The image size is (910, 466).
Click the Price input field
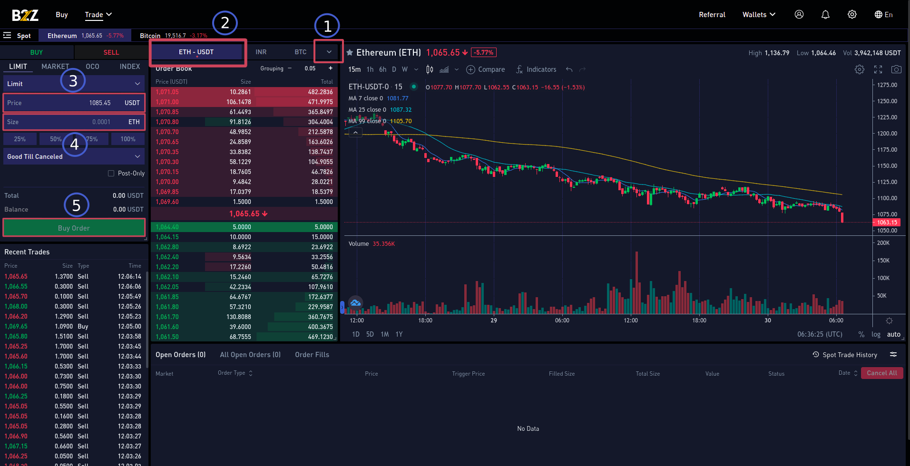[x=74, y=103]
